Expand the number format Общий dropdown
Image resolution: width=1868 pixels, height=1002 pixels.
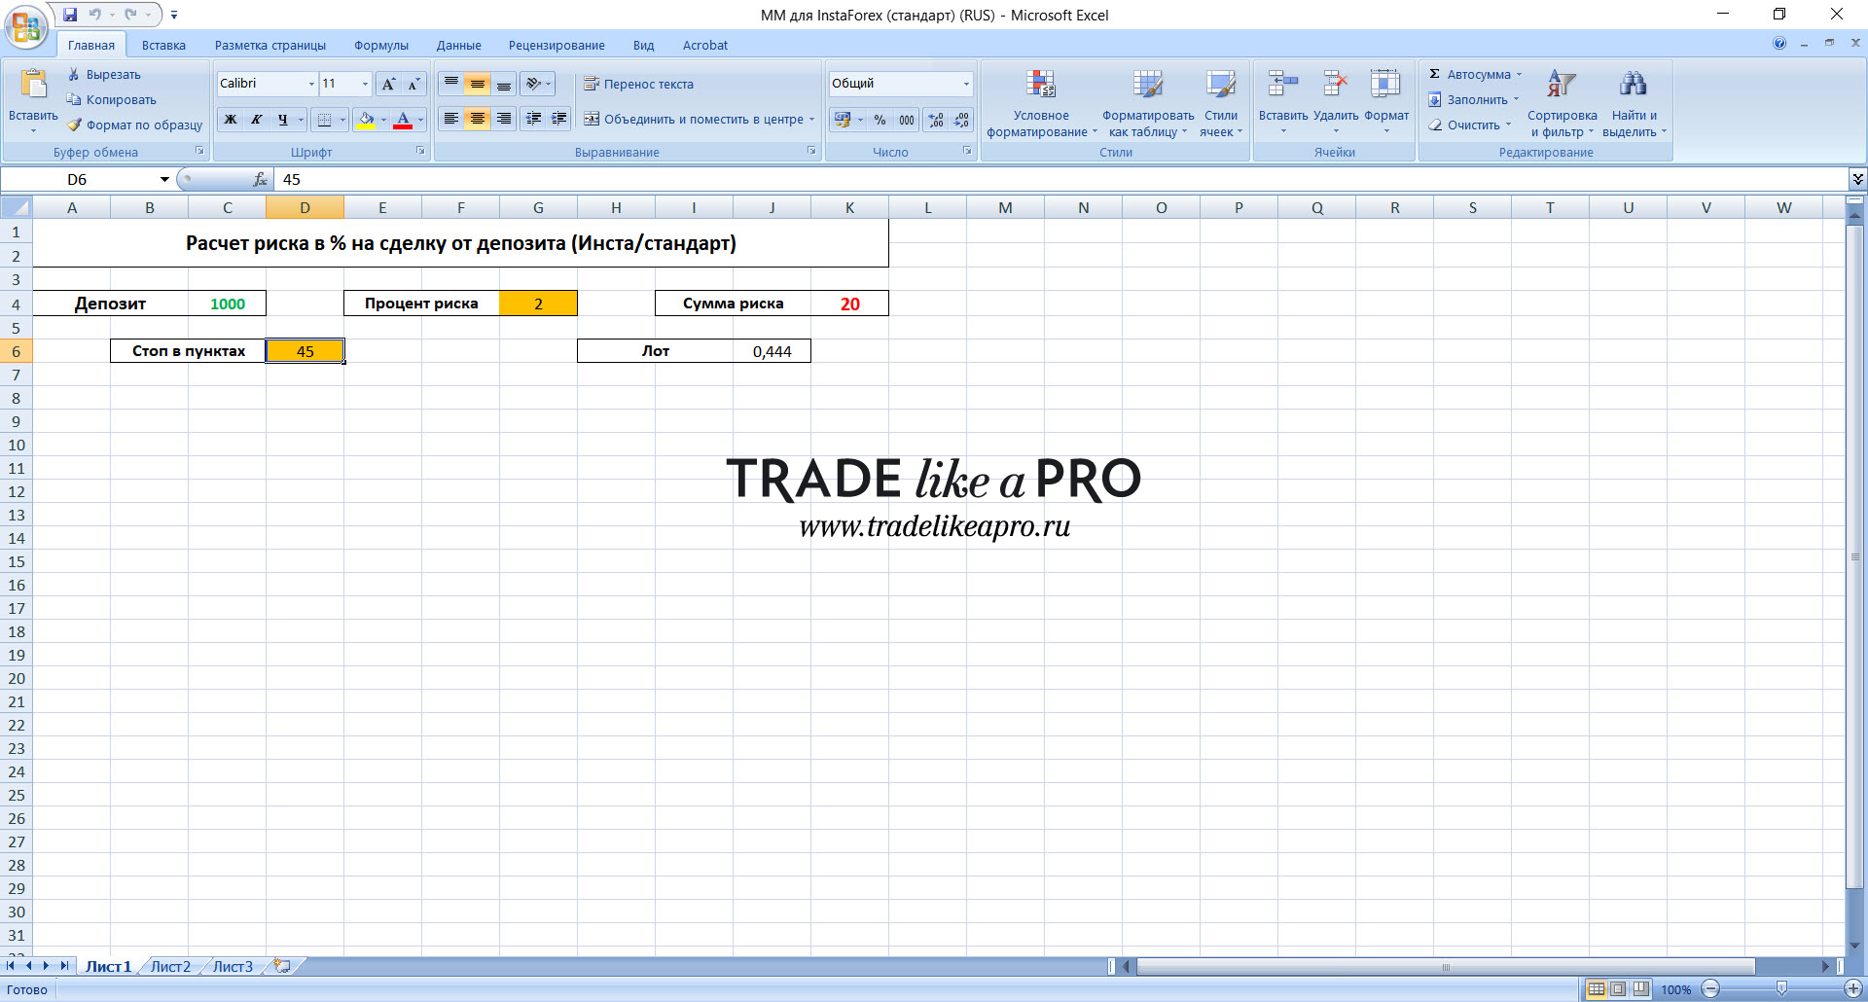(x=966, y=84)
